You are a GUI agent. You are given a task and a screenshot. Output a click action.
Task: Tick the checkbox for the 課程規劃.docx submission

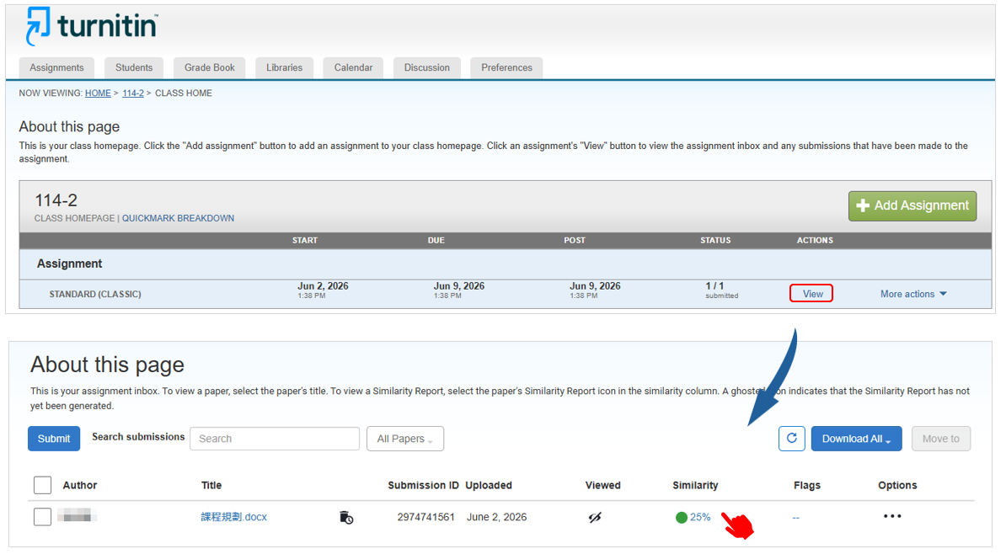[x=42, y=516]
